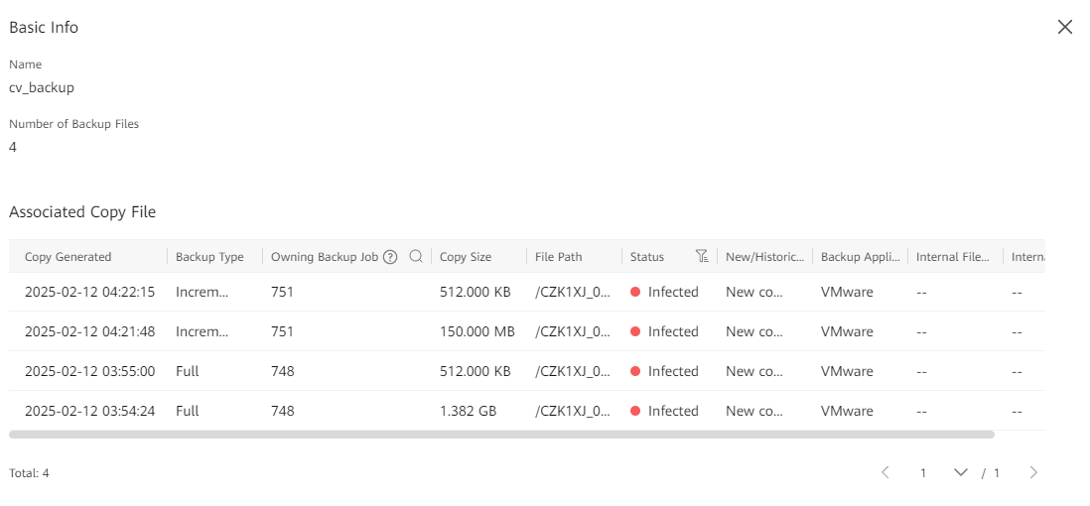Go to the next page arrow
This screenshot has width=1090, height=506.
point(1033,473)
